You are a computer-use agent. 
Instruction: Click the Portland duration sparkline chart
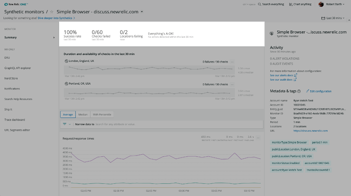click(x=149, y=92)
